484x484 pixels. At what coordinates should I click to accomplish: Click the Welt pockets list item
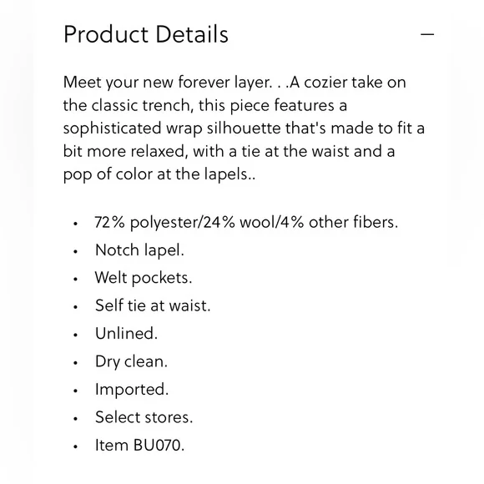144,278
